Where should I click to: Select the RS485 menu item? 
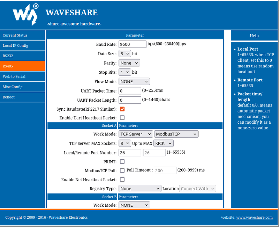[22, 66]
